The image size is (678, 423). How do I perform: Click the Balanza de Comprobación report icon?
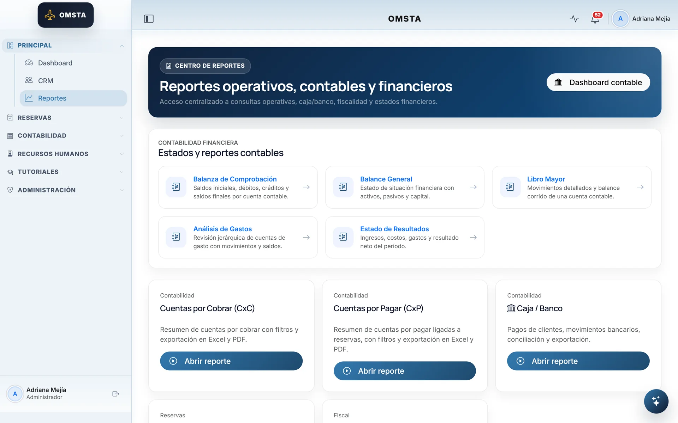(x=176, y=187)
